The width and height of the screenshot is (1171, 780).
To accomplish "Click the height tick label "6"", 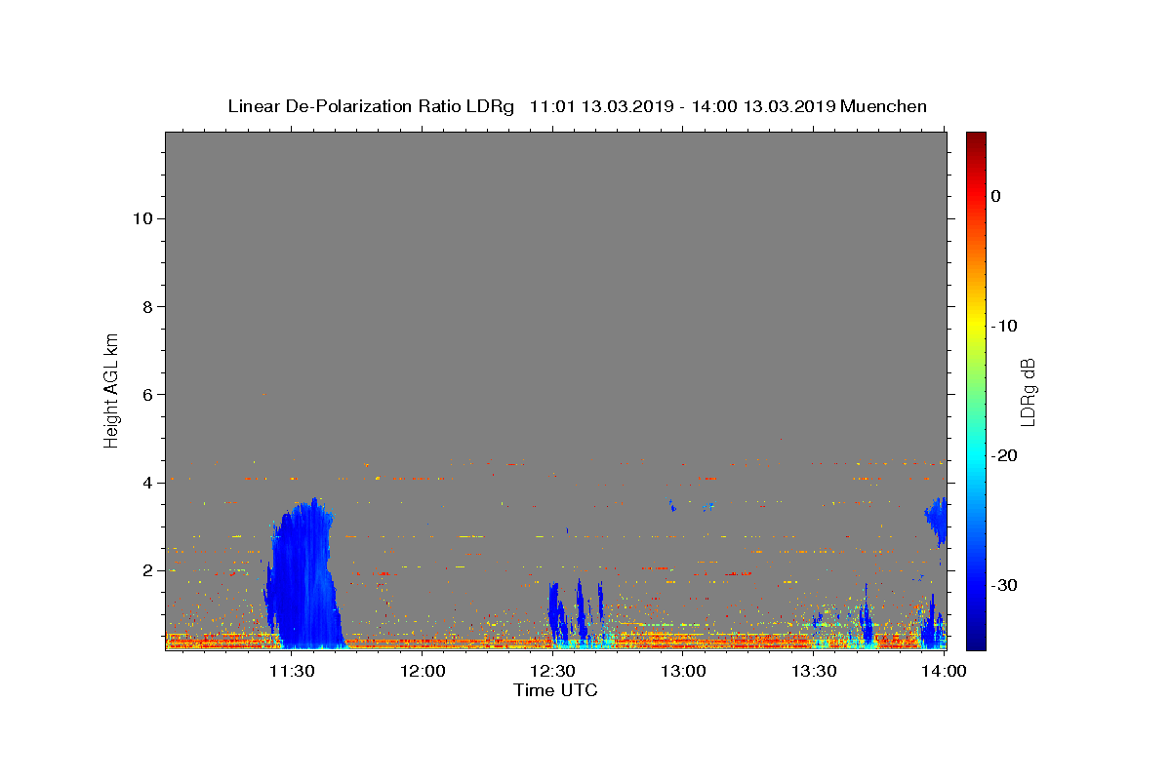I will click(x=145, y=394).
